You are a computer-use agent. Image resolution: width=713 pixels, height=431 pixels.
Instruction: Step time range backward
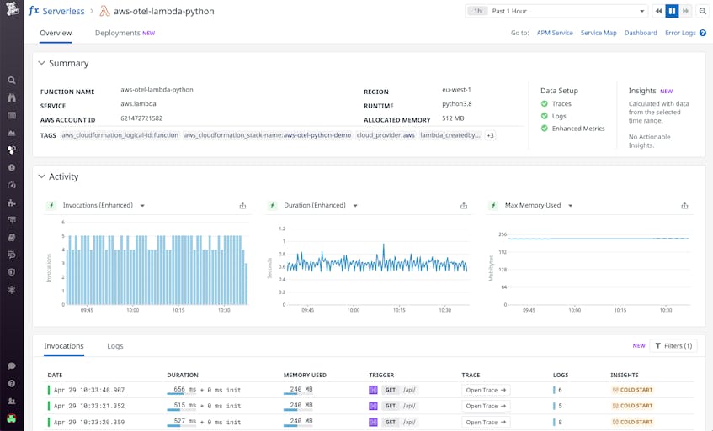point(658,11)
